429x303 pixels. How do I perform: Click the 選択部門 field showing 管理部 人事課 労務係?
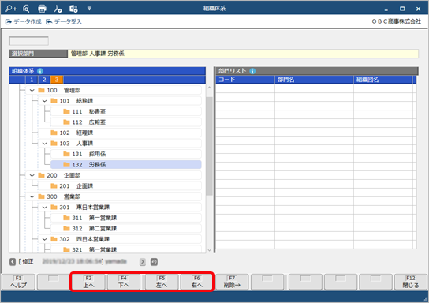click(x=243, y=54)
